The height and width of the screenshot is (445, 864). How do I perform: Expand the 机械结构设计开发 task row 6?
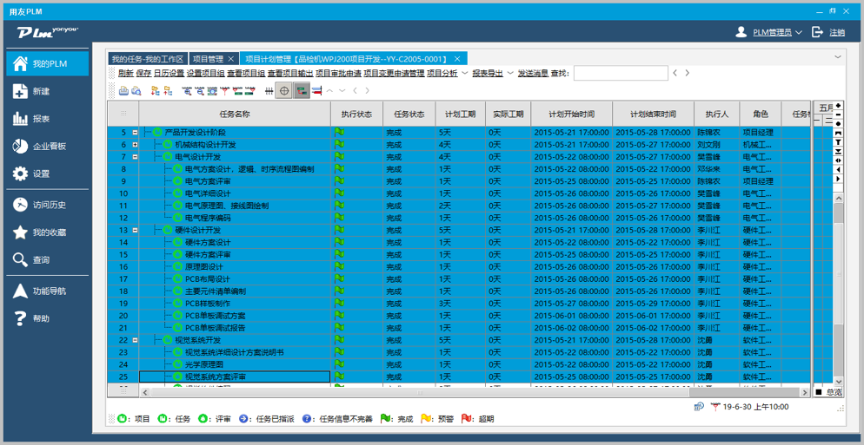click(x=135, y=145)
